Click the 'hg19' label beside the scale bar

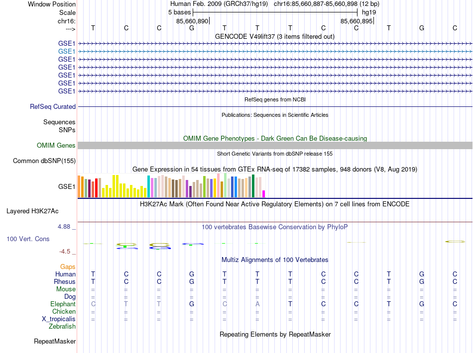[x=369, y=12]
